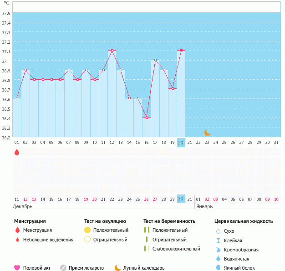Click the menstruation drop icon on day 01
This screenshot has height=271, width=285.
coord(17,152)
